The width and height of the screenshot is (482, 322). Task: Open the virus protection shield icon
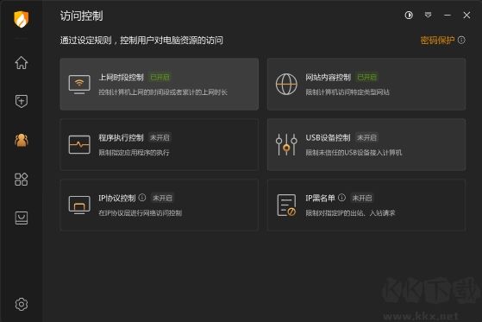pyautogui.click(x=22, y=101)
